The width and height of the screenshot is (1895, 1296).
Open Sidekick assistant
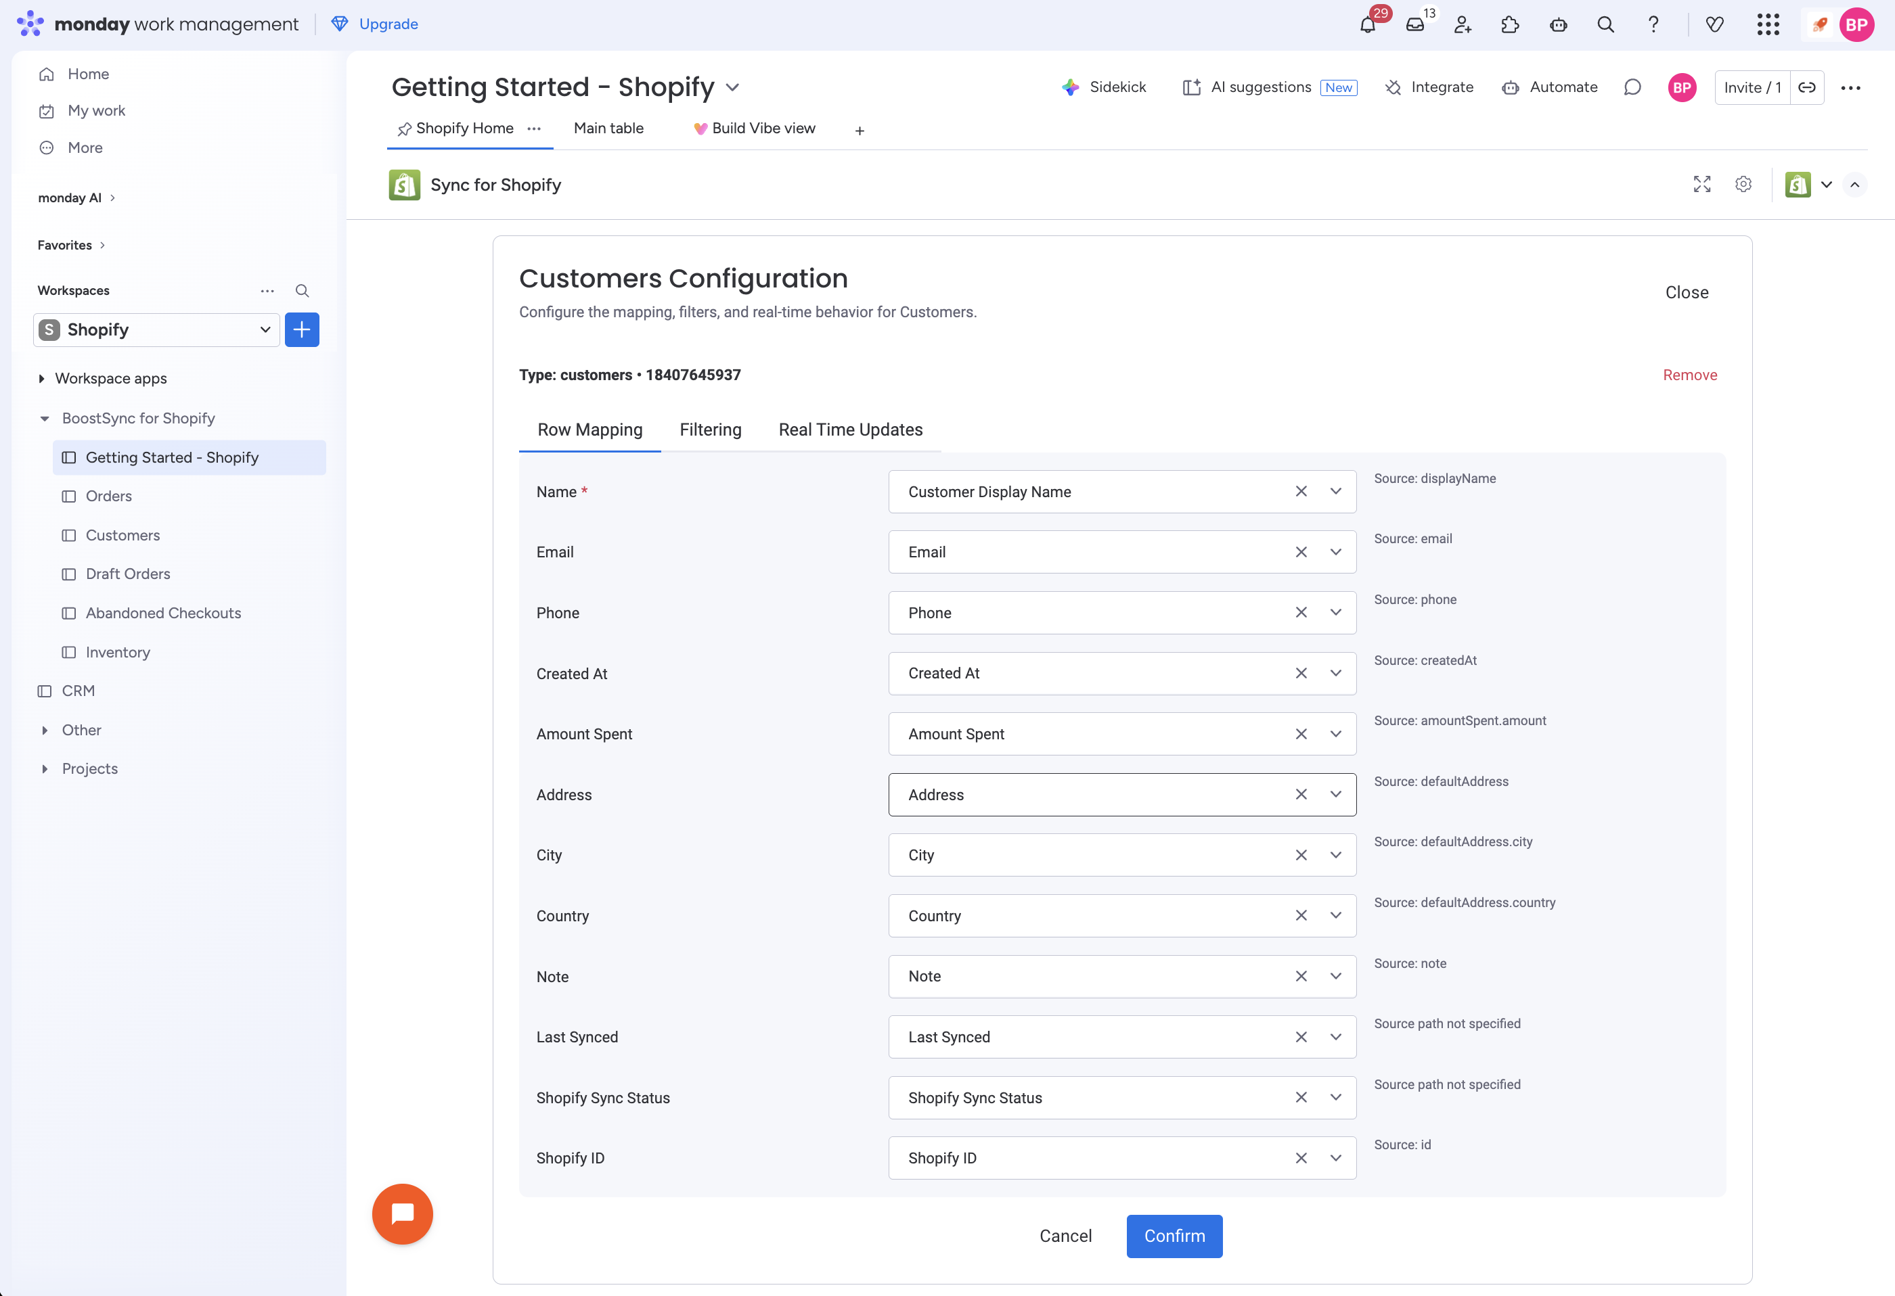click(x=1103, y=87)
